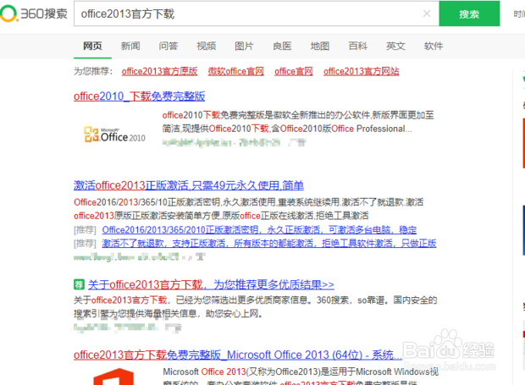The image size is (525, 385).
Task: Switch to the 视频 tab
Action: tap(206, 46)
